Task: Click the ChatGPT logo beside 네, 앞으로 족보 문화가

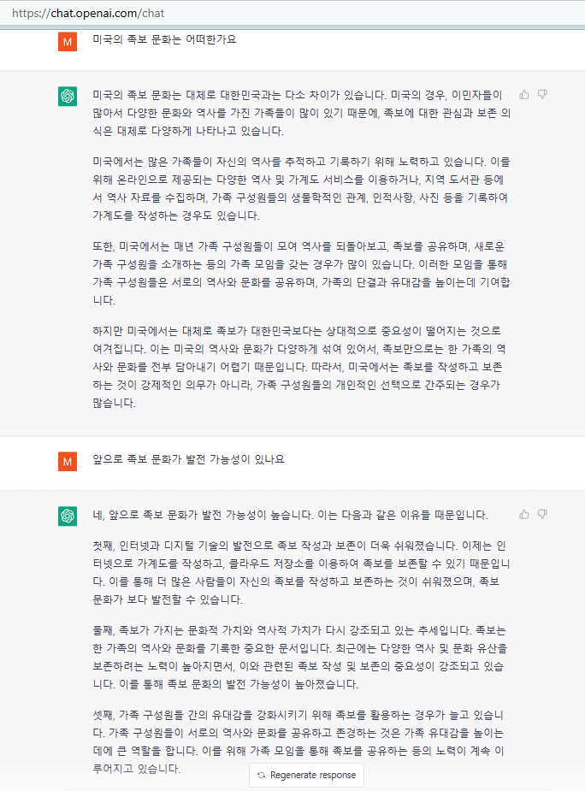Action: [x=68, y=516]
